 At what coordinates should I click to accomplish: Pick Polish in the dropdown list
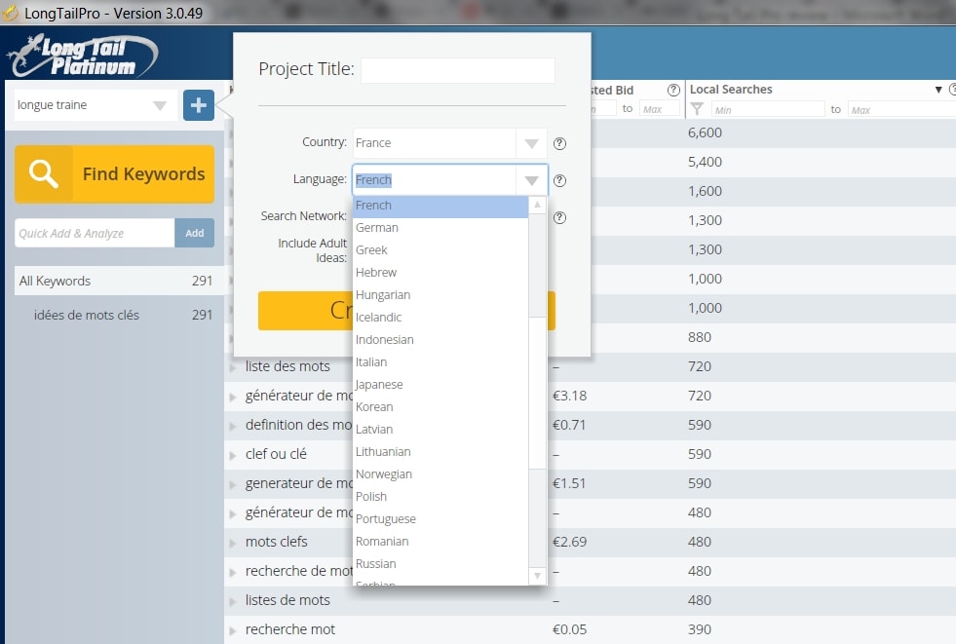pos(440,497)
